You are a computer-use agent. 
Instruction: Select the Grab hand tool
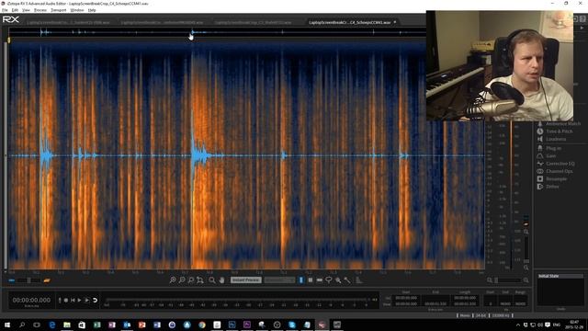pyautogui.click(x=221, y=280)
